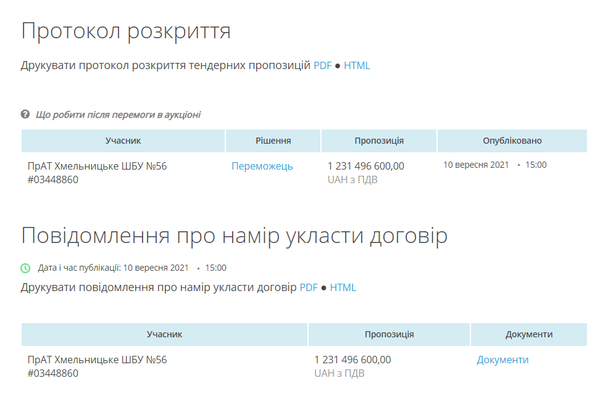Click the Переможець decision link

pos(262,166)
